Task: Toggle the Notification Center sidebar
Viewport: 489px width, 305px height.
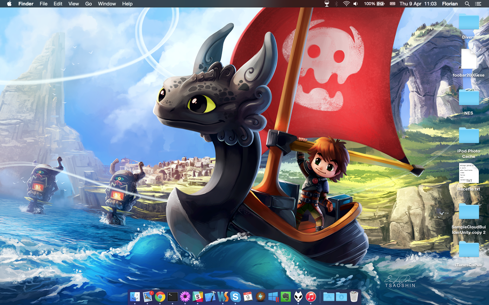Action: click(x=478, y=4)
